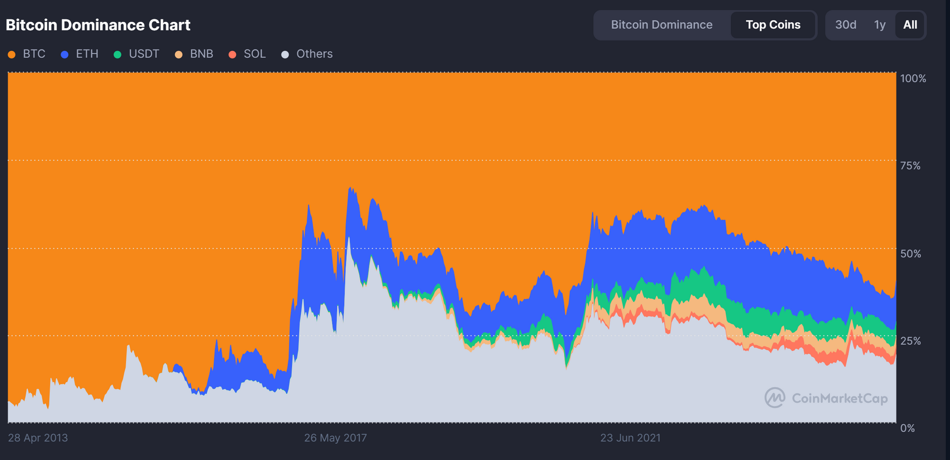Click the 75% axis label
Image resolution: width=950 pixels, height=460 pixels.
[910, 166]
